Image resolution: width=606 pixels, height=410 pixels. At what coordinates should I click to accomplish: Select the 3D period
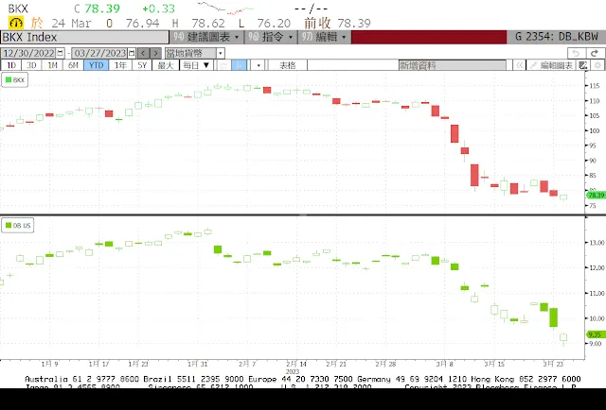[x=31, y=65]
